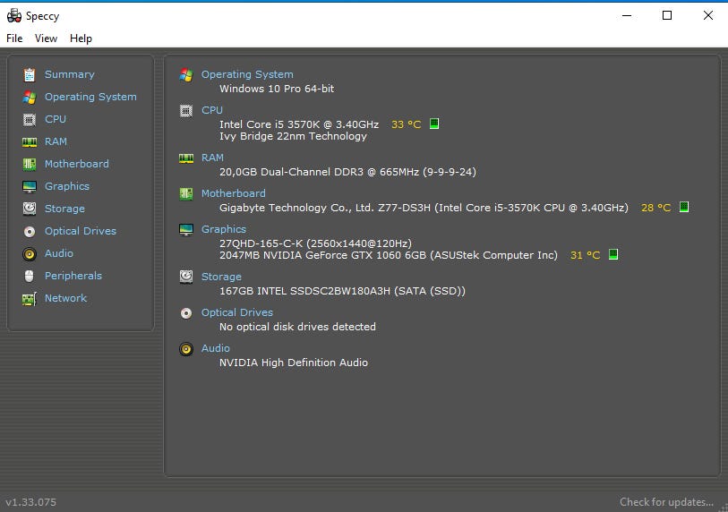The width and height of the screenshot is (728, 512).
Task: Click Check for updates link
Action: point(666,502)
